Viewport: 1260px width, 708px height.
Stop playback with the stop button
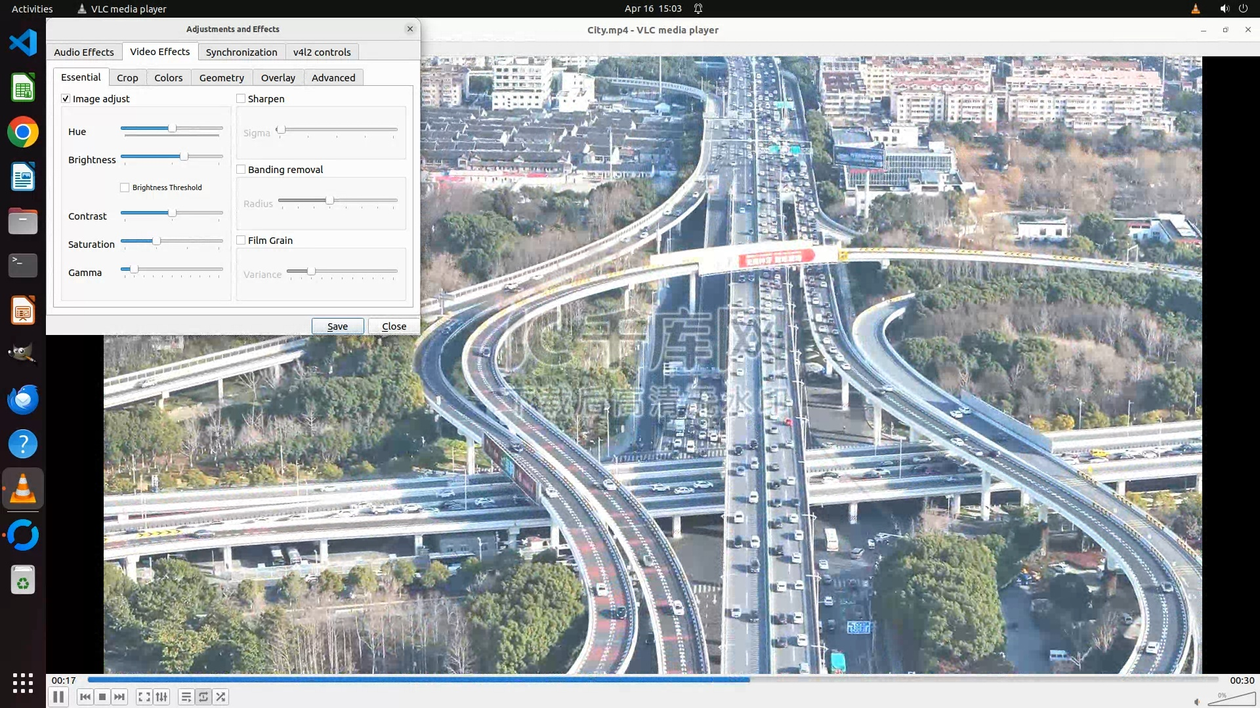click(x=102, y=697)
